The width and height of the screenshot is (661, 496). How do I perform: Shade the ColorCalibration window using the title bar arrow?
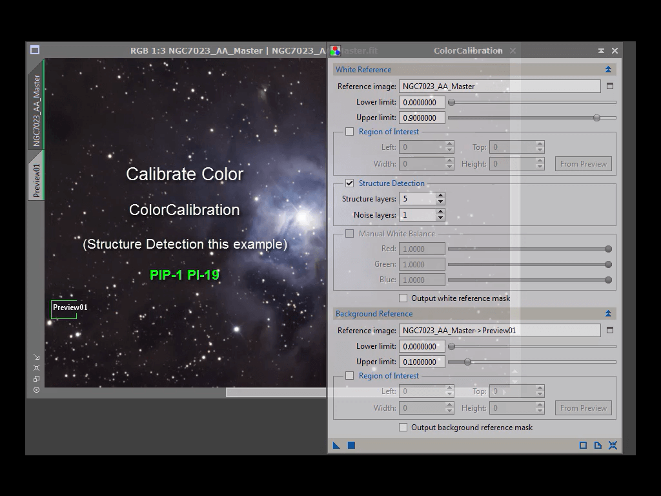[x=601, y=50]
